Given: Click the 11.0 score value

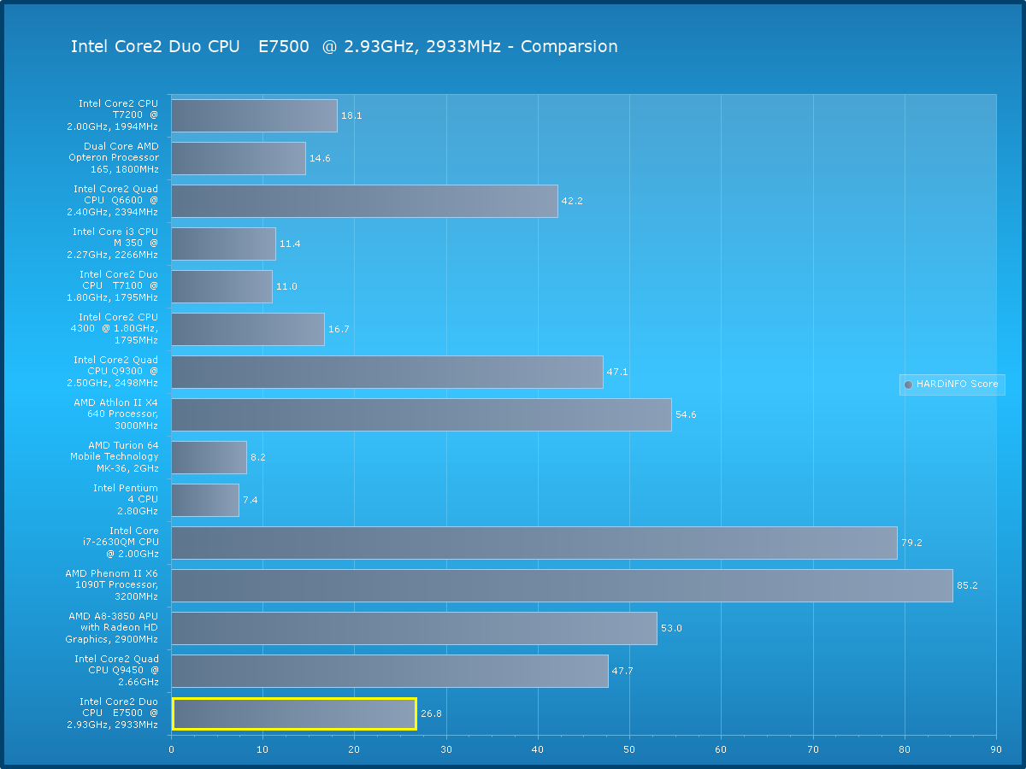Looking at the screenshot, I should coord(286,286).
